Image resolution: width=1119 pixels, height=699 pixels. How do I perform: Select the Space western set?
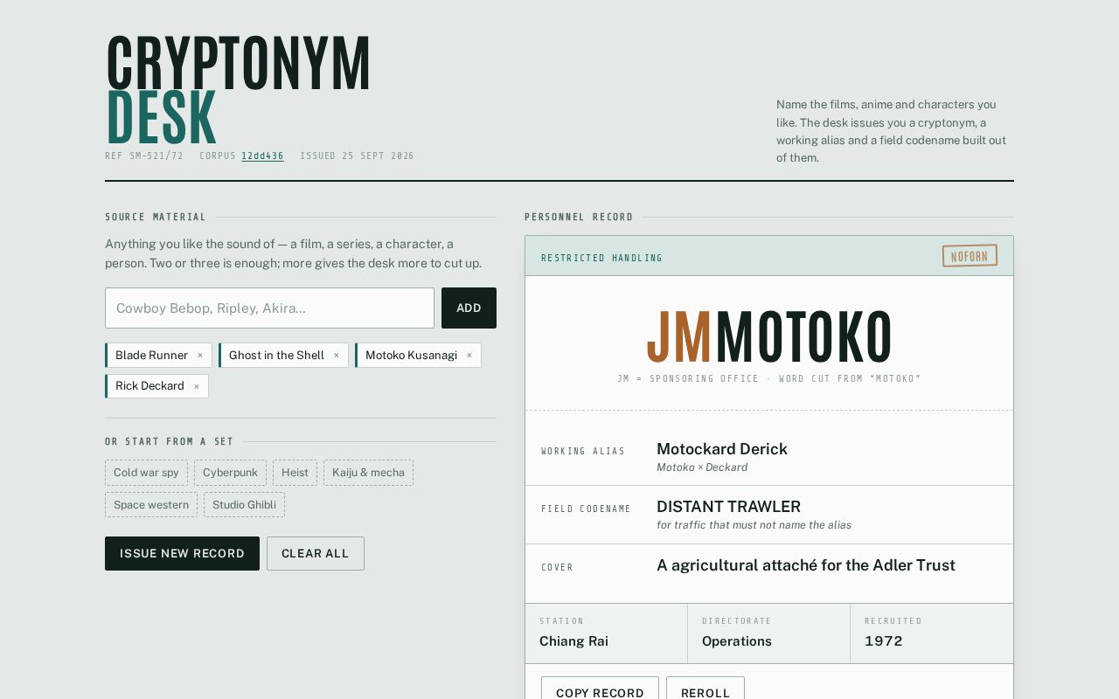pyautogui.click(x=151, y=505)
